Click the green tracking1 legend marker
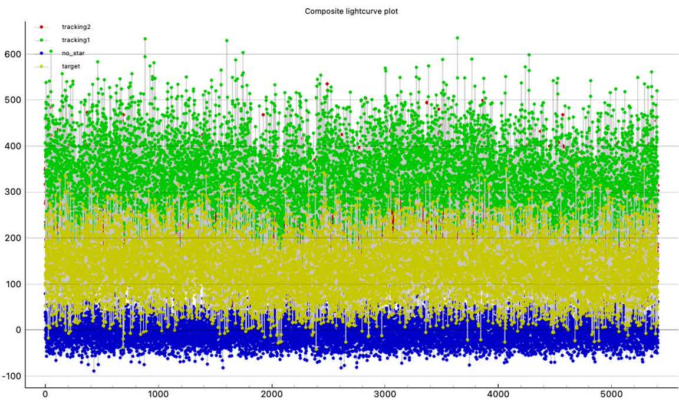Image resolution: width=679 pixels, height=402 pixels. (41, 40)
